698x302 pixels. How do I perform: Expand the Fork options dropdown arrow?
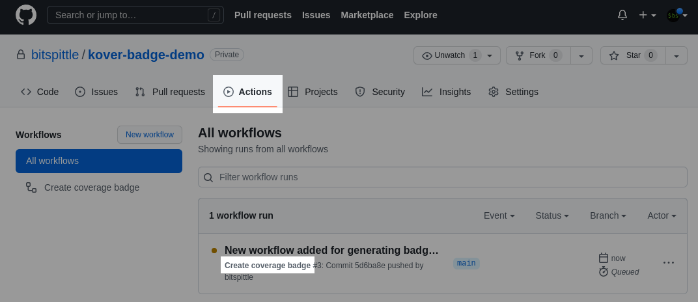coord(581,55)
